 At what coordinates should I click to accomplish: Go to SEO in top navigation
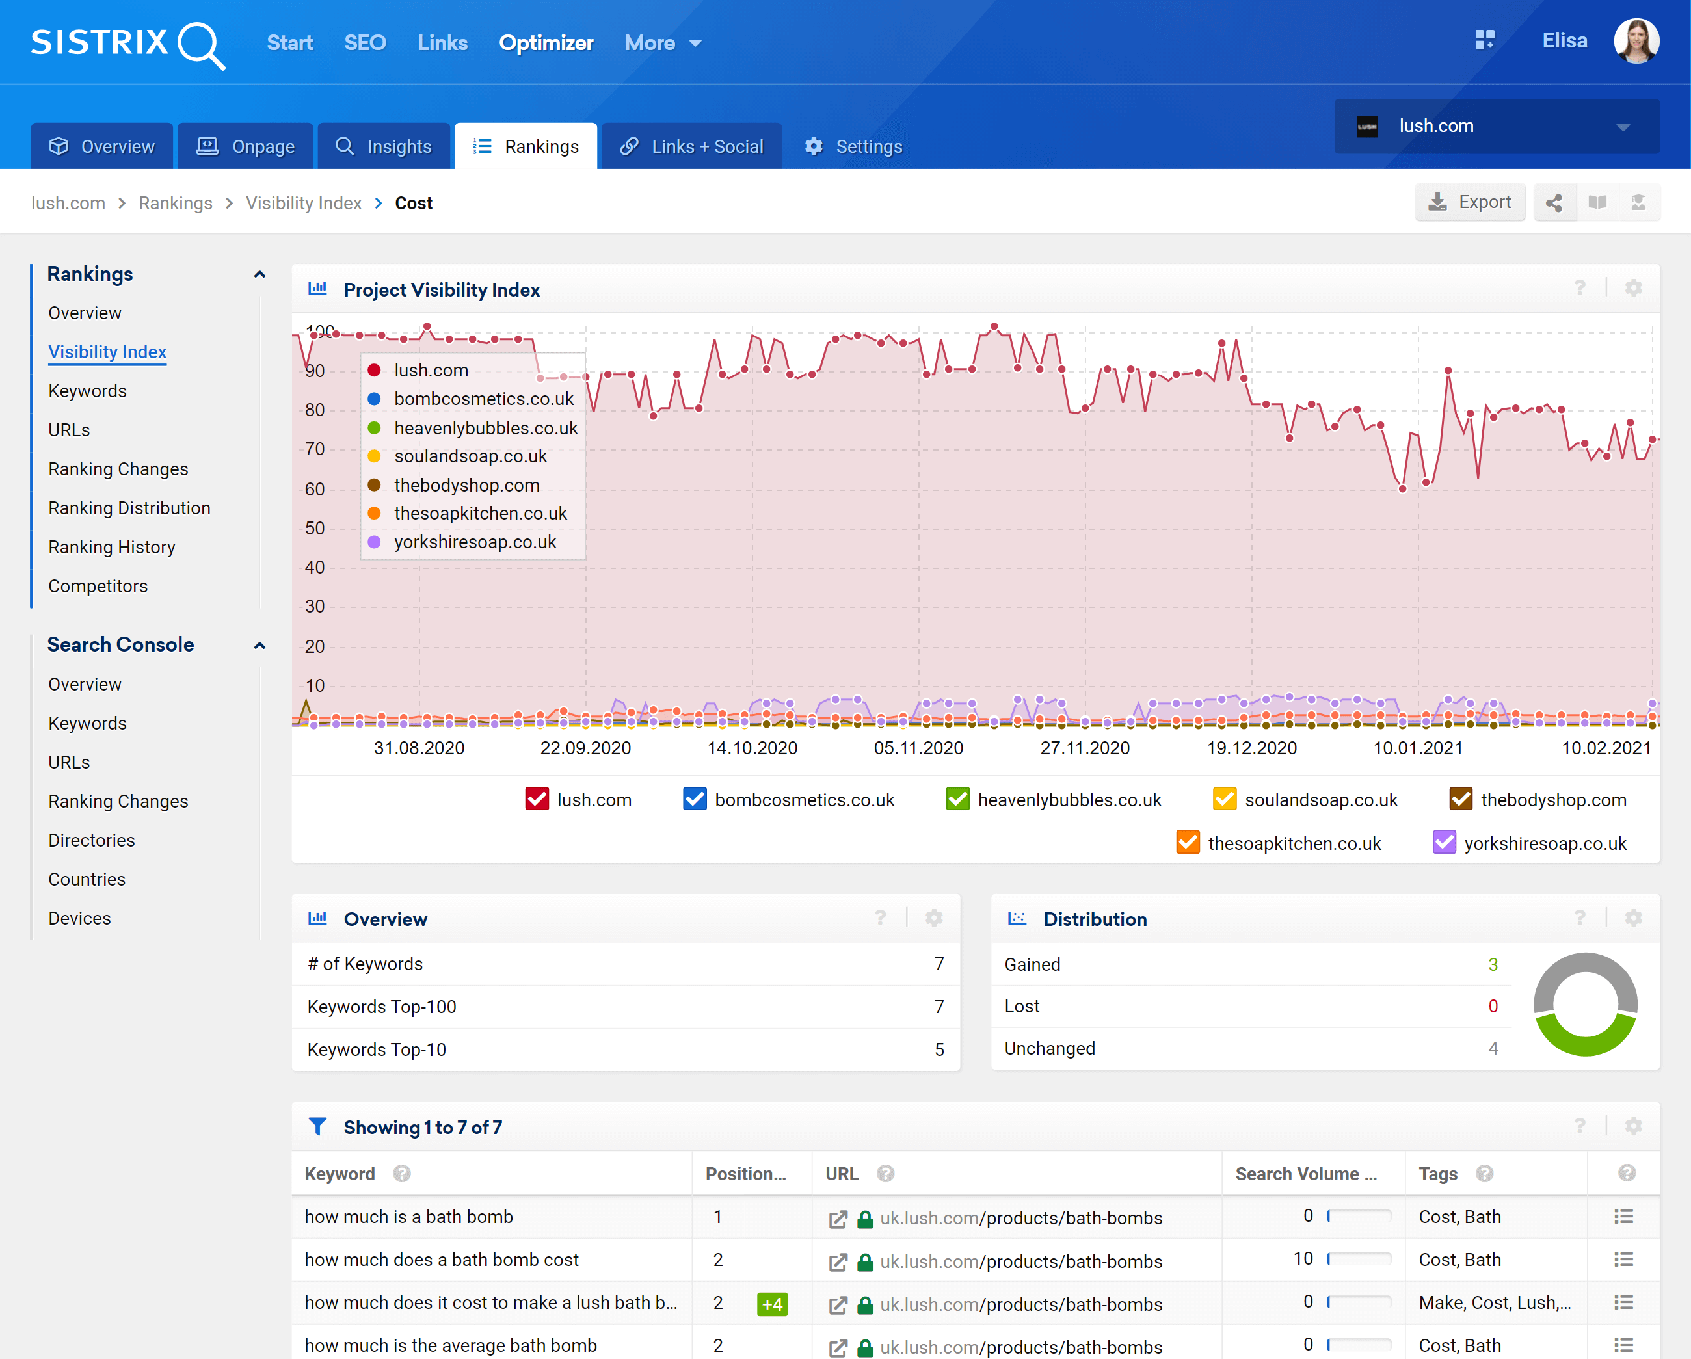(365, 43)
